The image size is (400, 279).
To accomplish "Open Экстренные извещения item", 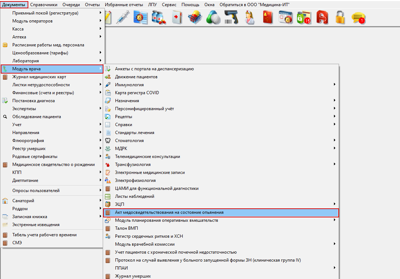I will [52, 225].
